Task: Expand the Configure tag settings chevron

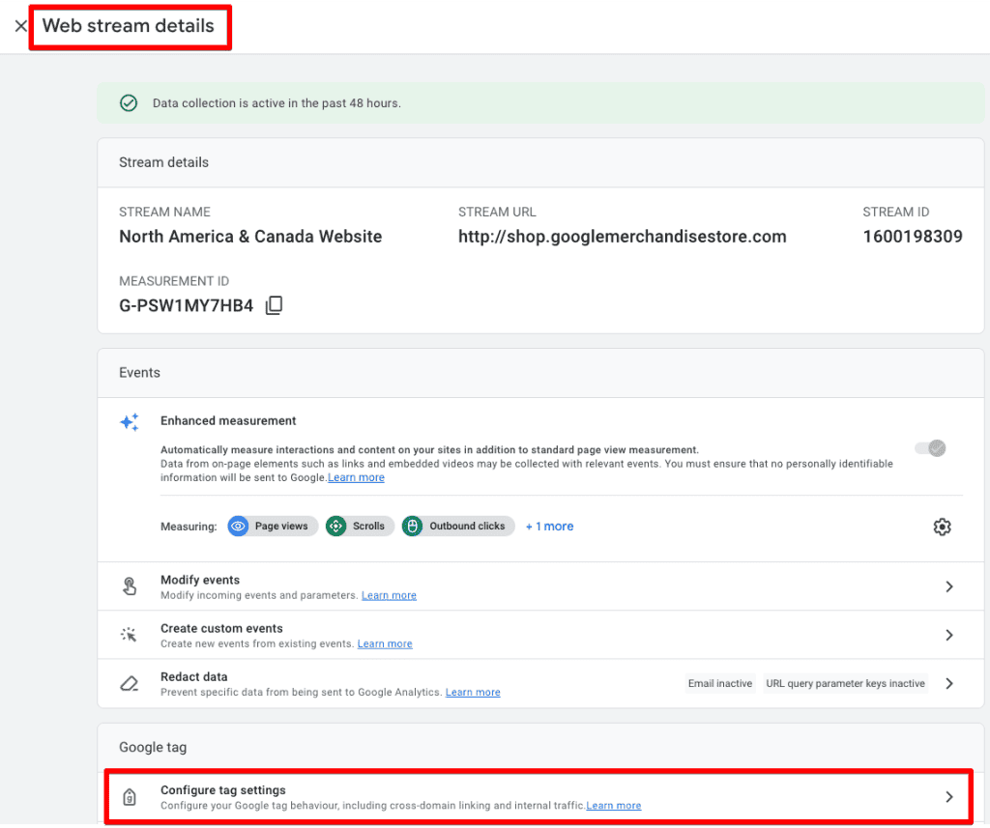Action: pos(948,797)
